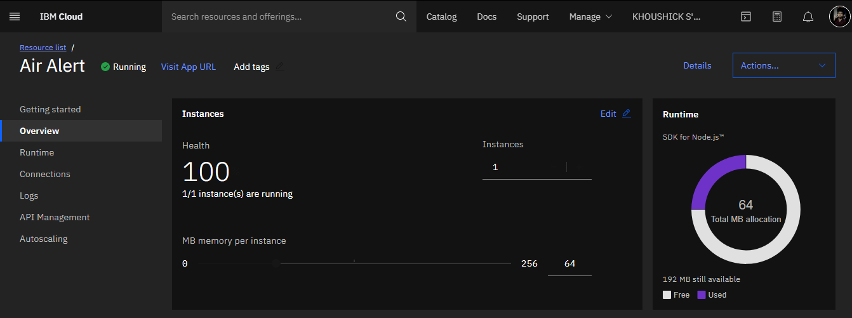Screen dimensions: 852x318
Task: Click the pencil icon beside Add tags
Action: 279,66
